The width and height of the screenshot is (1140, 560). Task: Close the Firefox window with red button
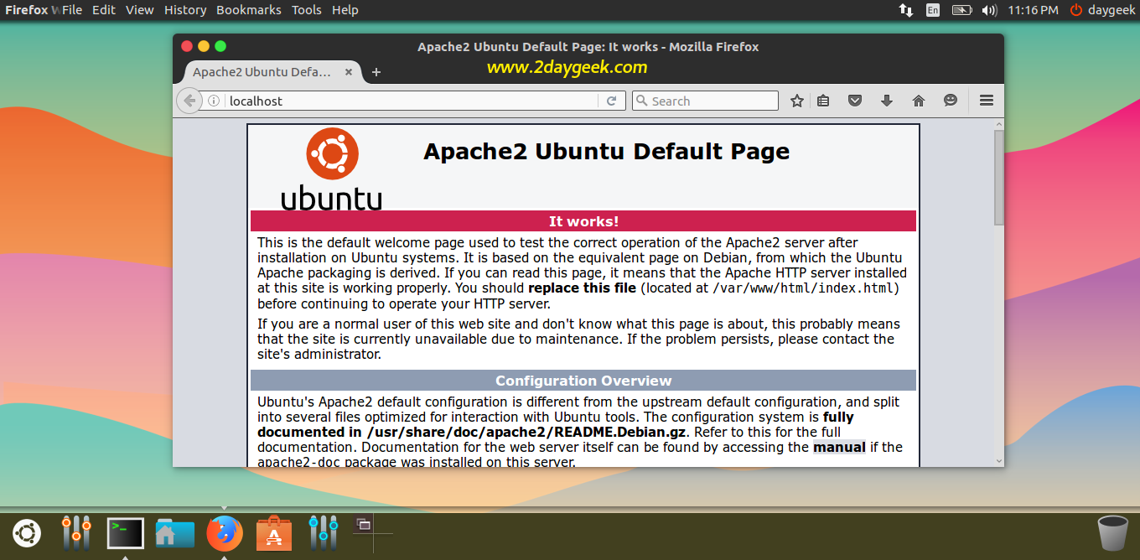[x=187, y=46]
